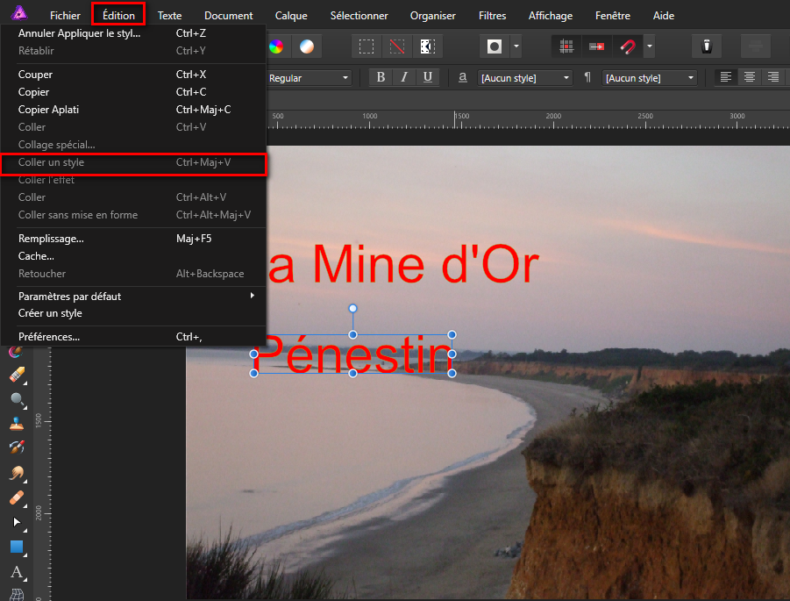Open the Texte menu
790x601 pixels.
(170, 16)
